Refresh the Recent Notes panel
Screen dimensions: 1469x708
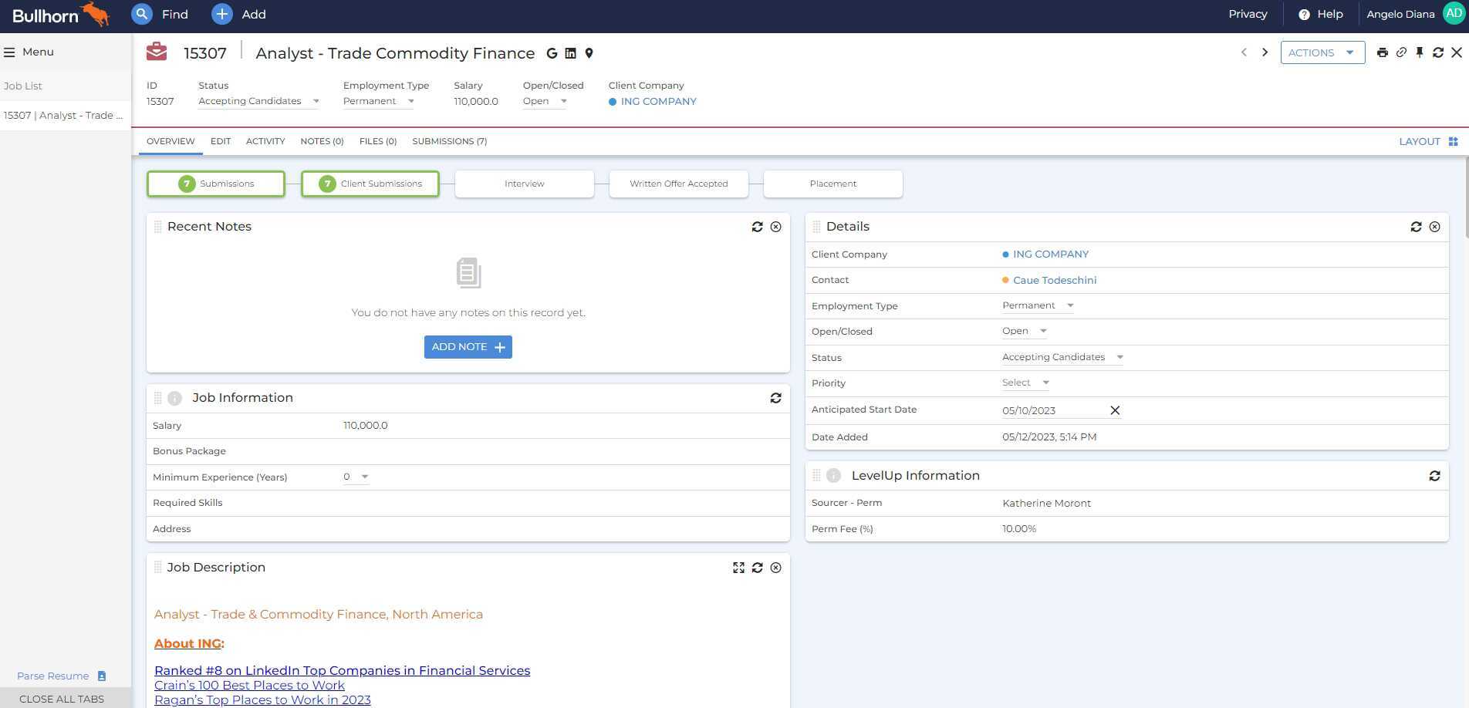click(x=757, y=227)
